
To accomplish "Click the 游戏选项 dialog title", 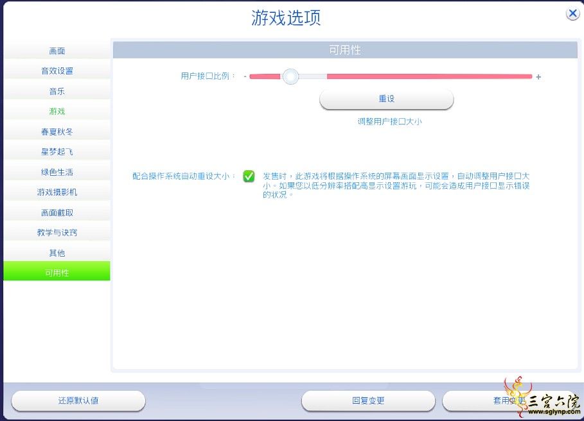I will [286, 17].
